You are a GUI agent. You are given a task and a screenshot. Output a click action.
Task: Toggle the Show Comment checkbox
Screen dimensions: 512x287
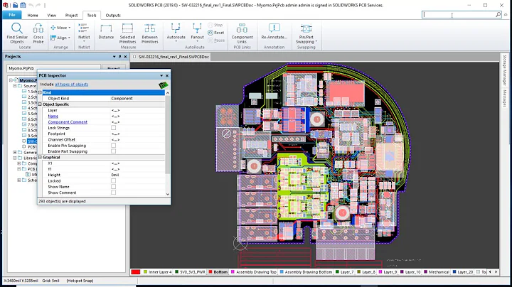[113, 193]
